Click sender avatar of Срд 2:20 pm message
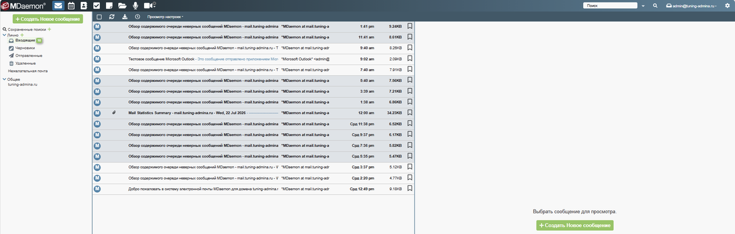Screen dimensions: 735x234 (x=97, y=178)
